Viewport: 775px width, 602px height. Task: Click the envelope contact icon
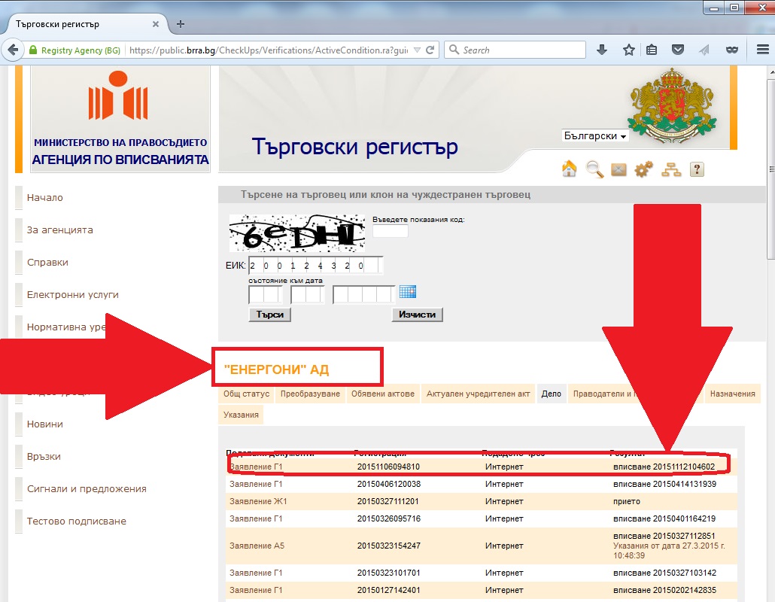coord(618,169)
